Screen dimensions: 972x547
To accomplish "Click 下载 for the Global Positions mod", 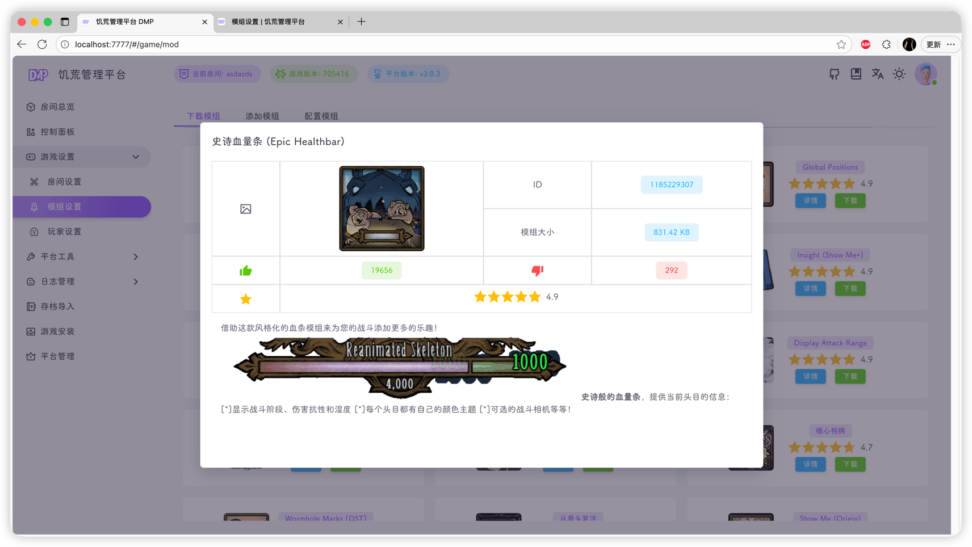I will (850, 200).
